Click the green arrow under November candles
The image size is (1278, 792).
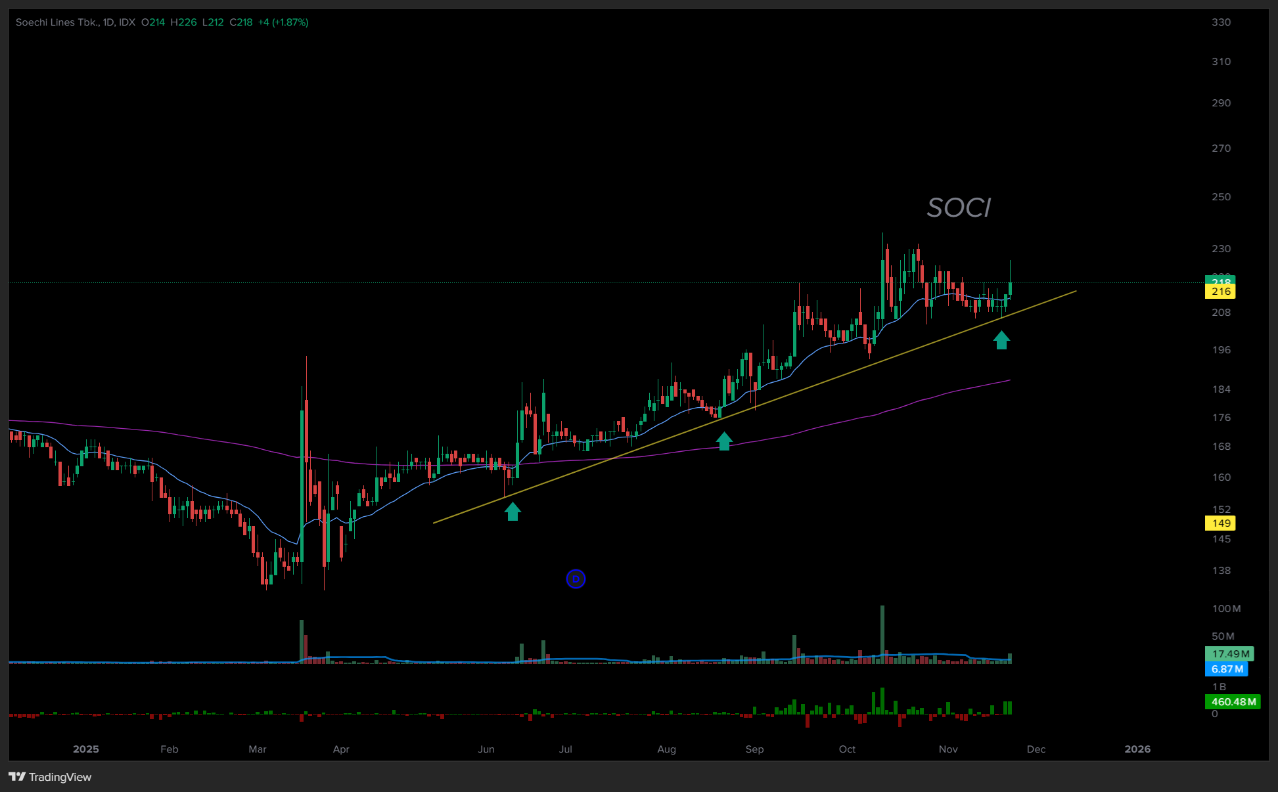point(1001,340)
